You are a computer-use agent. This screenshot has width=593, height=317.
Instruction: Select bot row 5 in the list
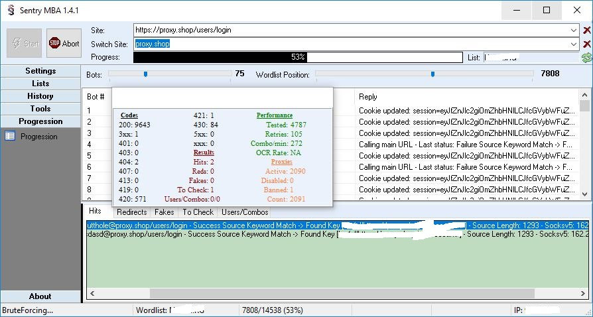click(x=330, y=155)
